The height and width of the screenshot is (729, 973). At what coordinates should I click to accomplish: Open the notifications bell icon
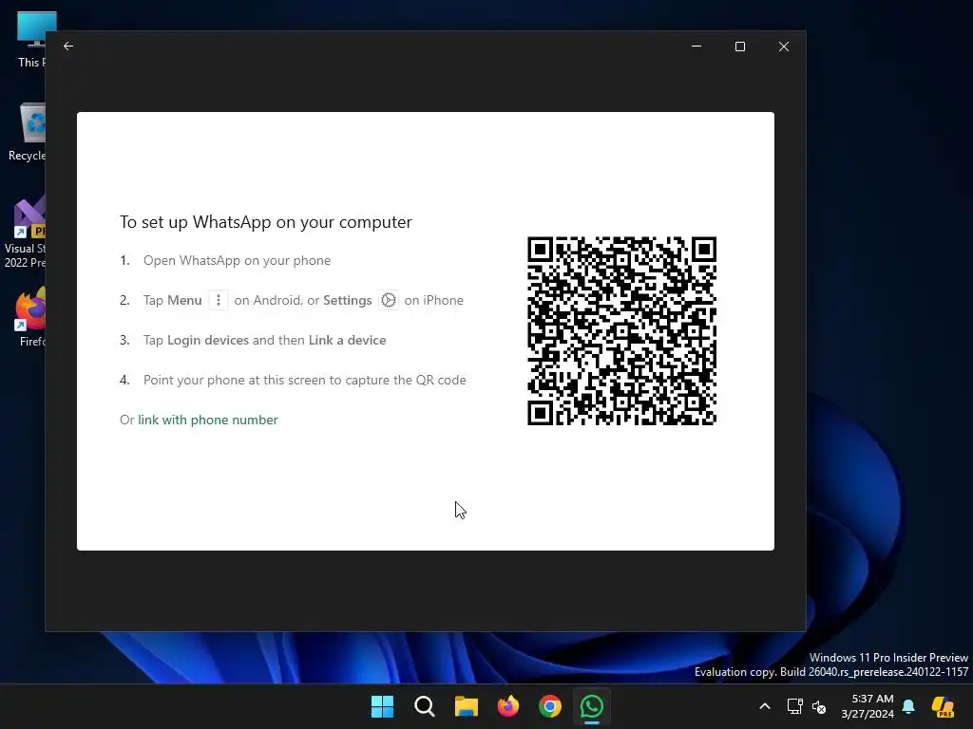click(x=908, y=706)
